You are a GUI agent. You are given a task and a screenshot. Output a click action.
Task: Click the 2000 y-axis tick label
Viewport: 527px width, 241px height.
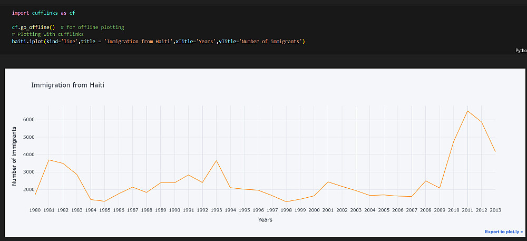coord(28,189)
